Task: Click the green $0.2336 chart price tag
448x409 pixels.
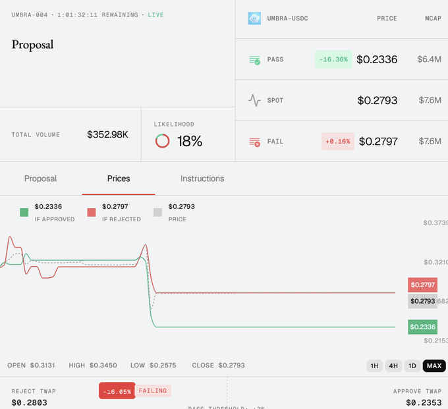Action: coord(422,327)
